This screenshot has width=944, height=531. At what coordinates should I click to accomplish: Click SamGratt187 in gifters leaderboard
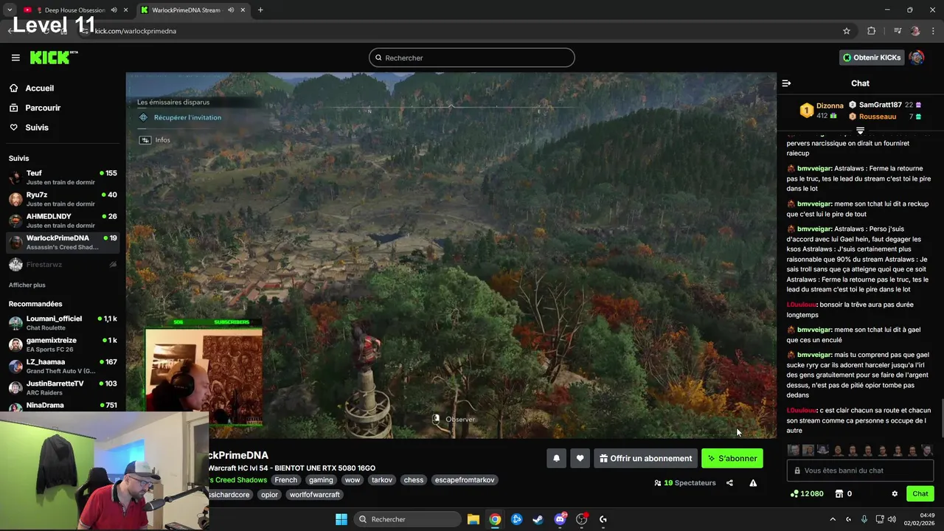[881, 105]
